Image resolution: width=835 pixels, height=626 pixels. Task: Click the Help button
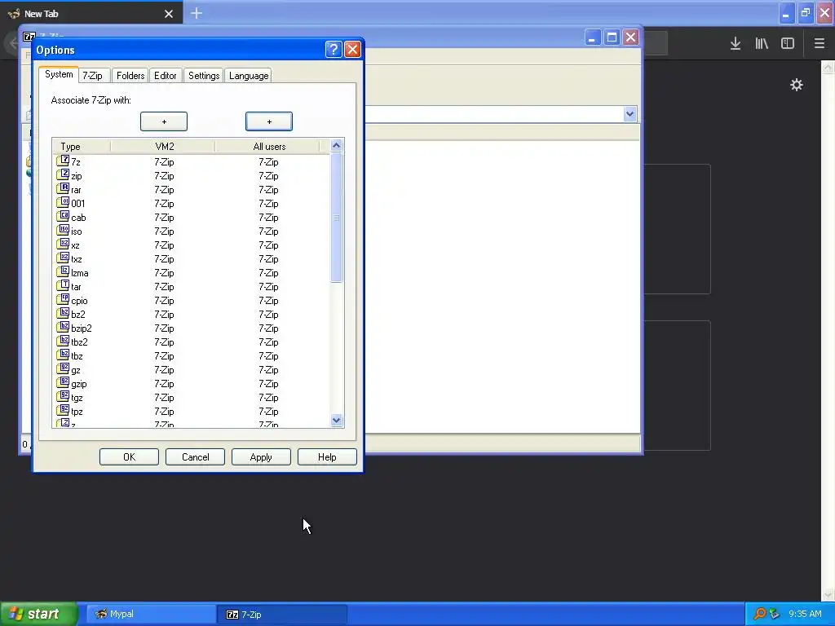coord(327,456)
